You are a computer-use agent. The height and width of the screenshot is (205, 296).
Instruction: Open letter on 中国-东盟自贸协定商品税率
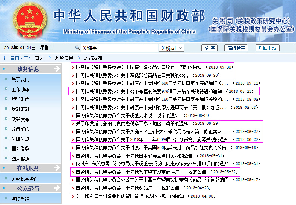coord(152,180)
